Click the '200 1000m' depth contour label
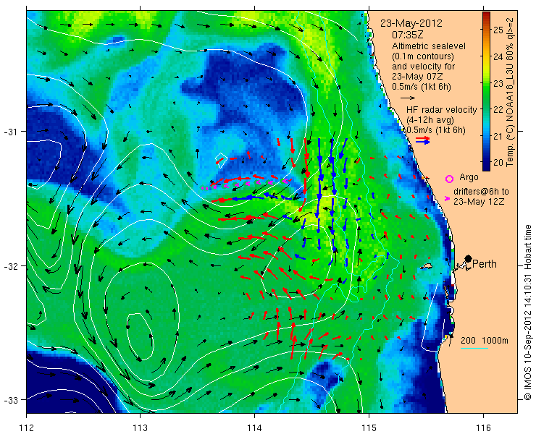 (485, 341)
